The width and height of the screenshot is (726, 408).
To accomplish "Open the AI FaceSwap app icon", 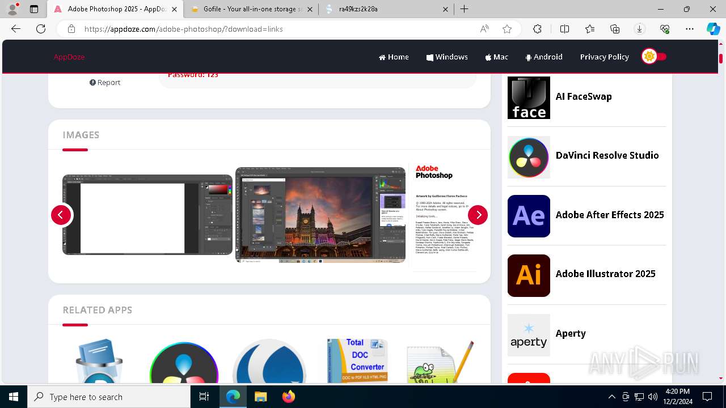I will tap(529, 97).
